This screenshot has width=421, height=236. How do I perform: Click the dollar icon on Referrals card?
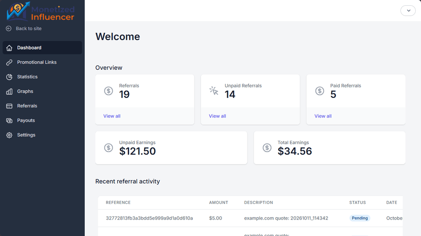(x=109, y=91)
